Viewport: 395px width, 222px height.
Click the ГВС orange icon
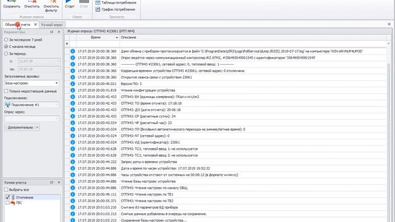pyautogui.click(x=13, y=203)
